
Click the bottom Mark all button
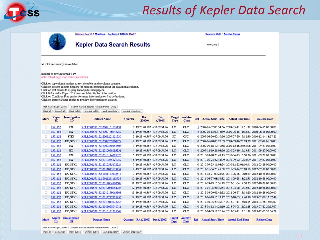[x=47, y=232]
